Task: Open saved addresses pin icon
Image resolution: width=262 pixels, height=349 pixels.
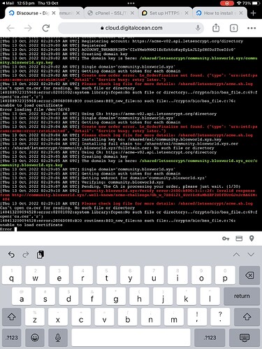Action: click(252, 239)
